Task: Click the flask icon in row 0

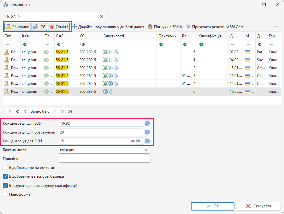Action: (x=7, y=92)
